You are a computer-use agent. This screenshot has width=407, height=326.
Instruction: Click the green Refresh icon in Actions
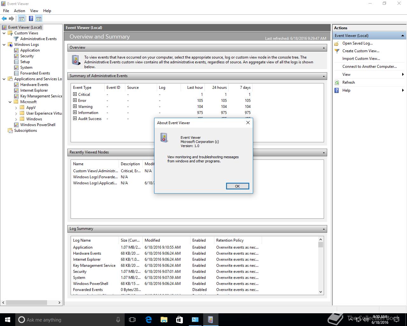click(337, 82)
